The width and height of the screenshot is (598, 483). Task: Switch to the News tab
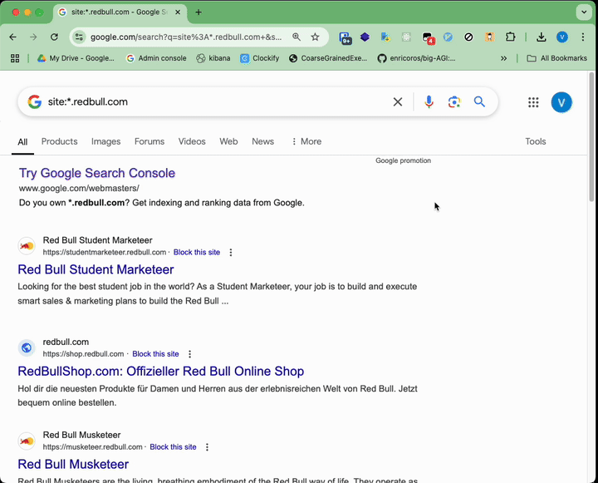pyautogui.click(x=262, y=141)
